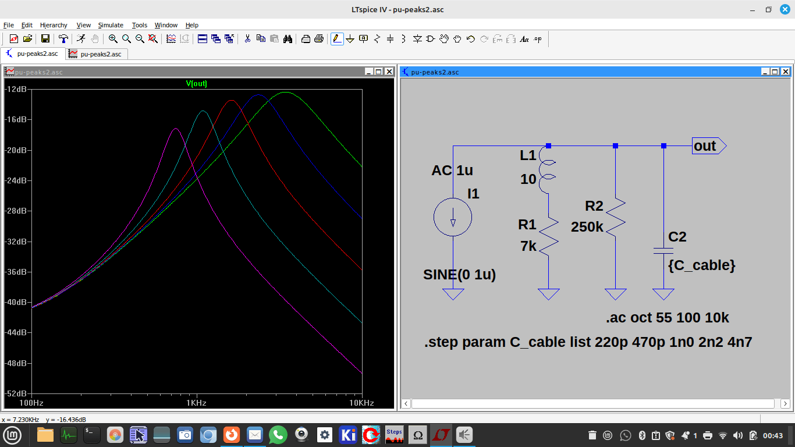795x447 pixels.
Task: Click the {C_cable} capacitor value
Action: [702, 265]
